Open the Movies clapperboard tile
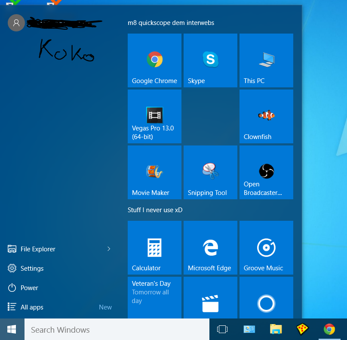This screenshot has width=347, height=340. 210,297
